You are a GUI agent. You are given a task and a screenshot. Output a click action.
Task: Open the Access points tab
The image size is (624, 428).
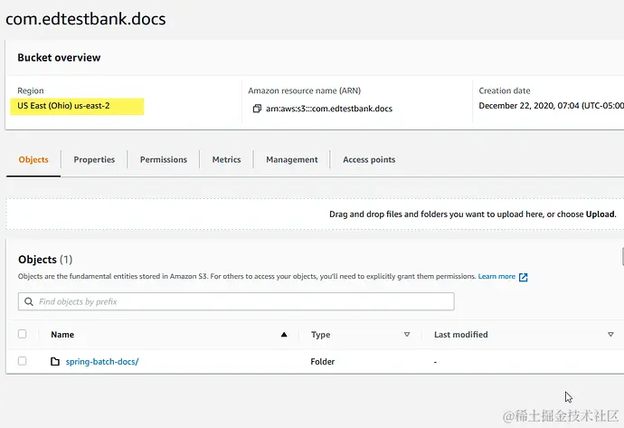369,159
